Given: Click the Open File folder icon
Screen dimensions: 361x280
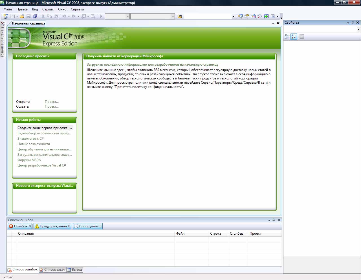Looking at the screenshot, I should point(22,16).
